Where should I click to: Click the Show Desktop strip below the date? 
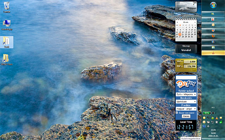click(x=213, y=139)
